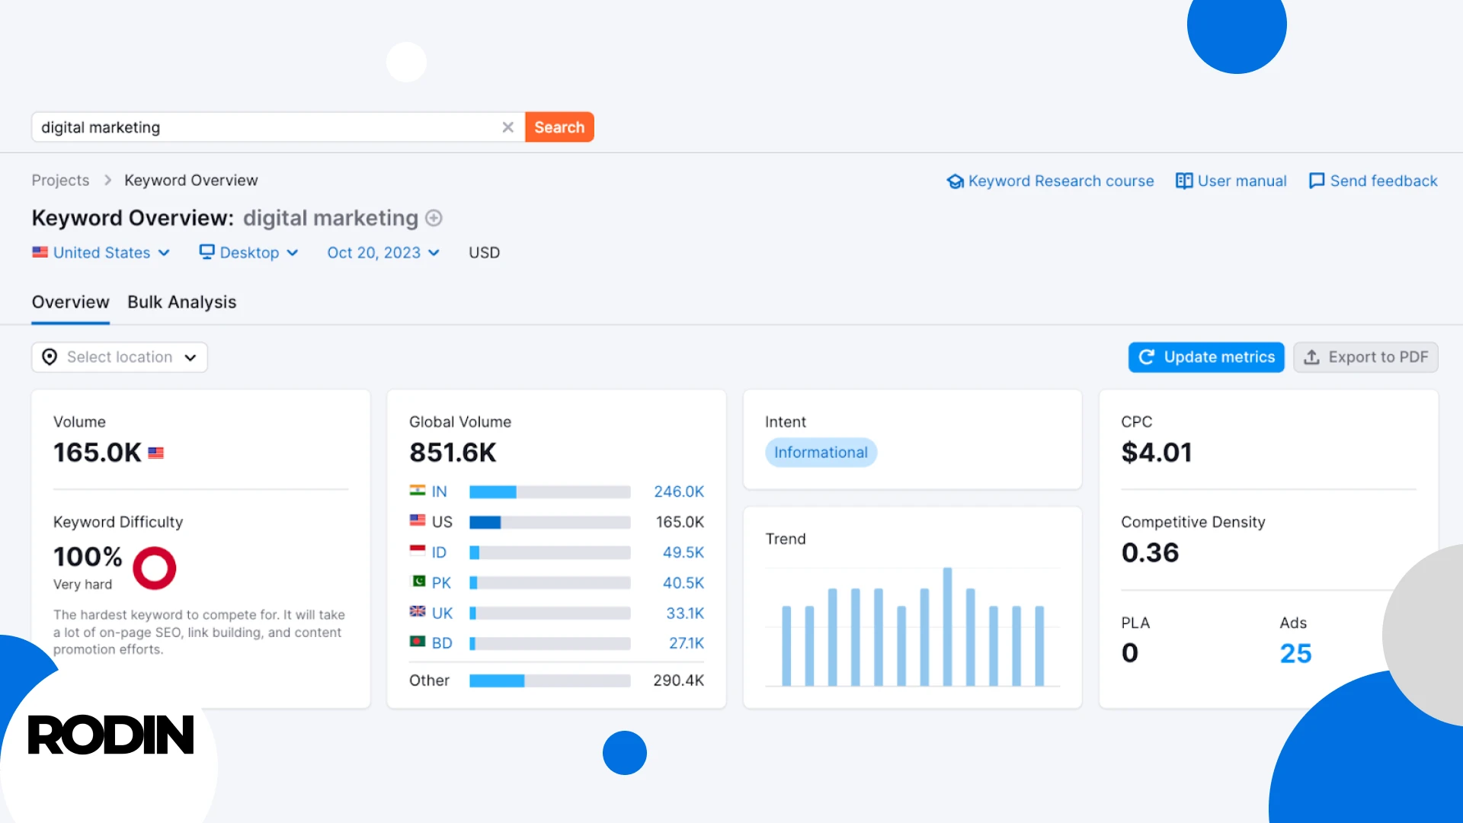1463x823 pixels.
Task: Click the User manual book icon
Action: tap(1183, 181)
